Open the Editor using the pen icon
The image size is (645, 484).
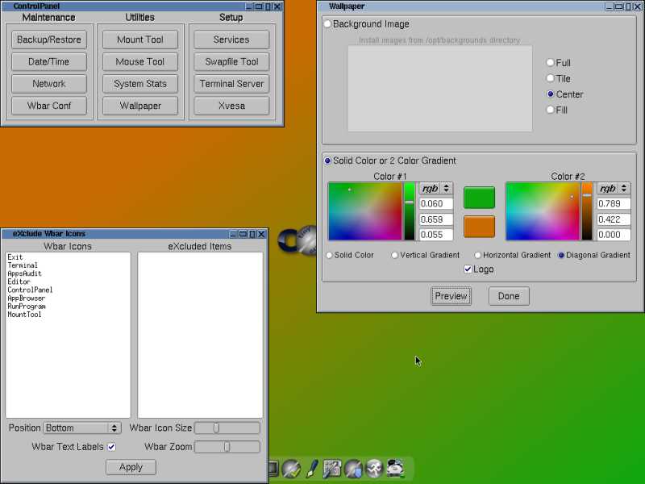312,468
